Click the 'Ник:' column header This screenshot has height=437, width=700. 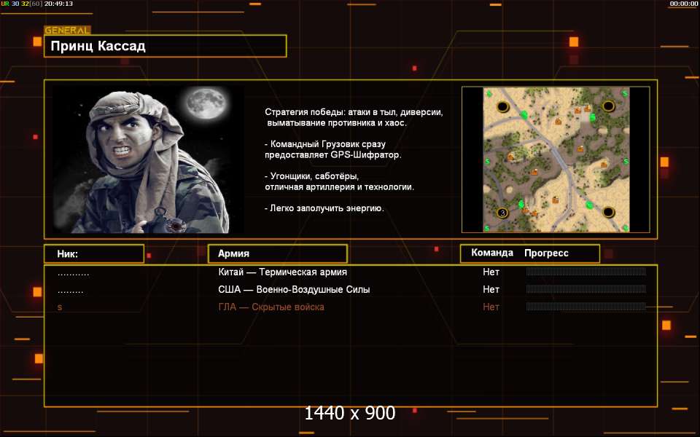click(x=93, y=253)
